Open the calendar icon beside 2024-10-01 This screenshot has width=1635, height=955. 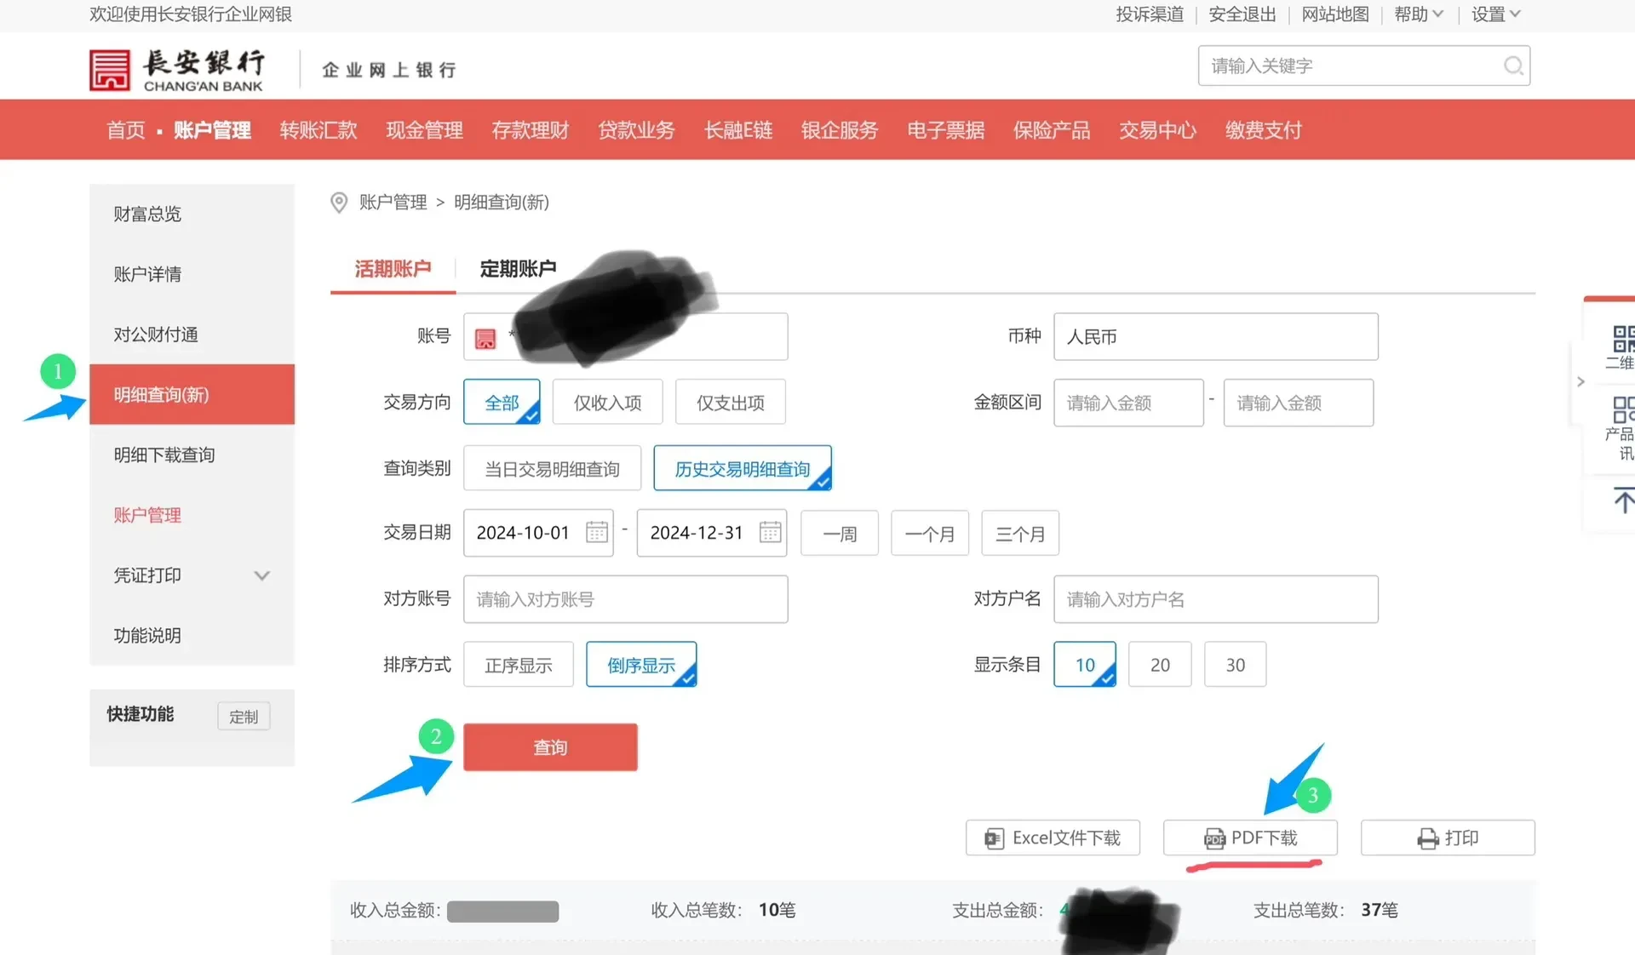pyautogui.click(x=596, y=531)
